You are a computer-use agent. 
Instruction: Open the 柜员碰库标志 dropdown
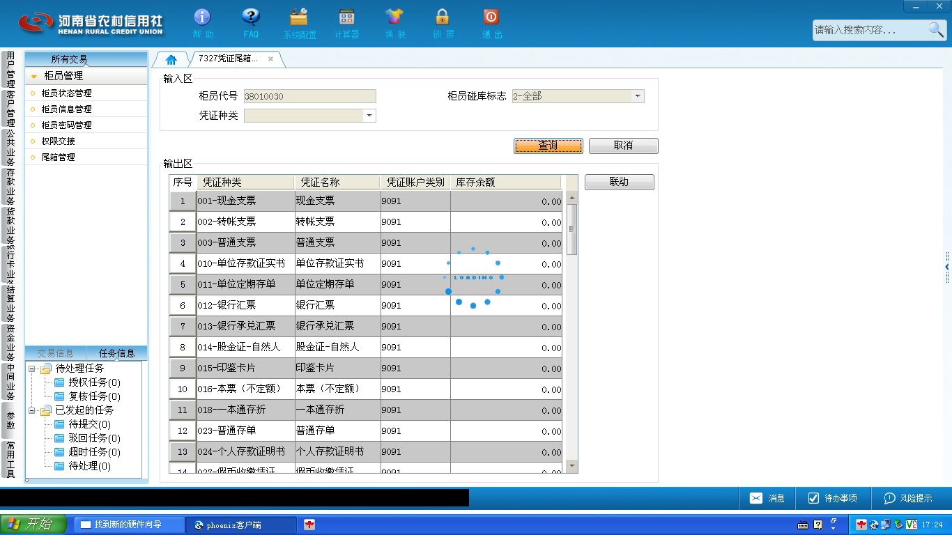point(638,96)
